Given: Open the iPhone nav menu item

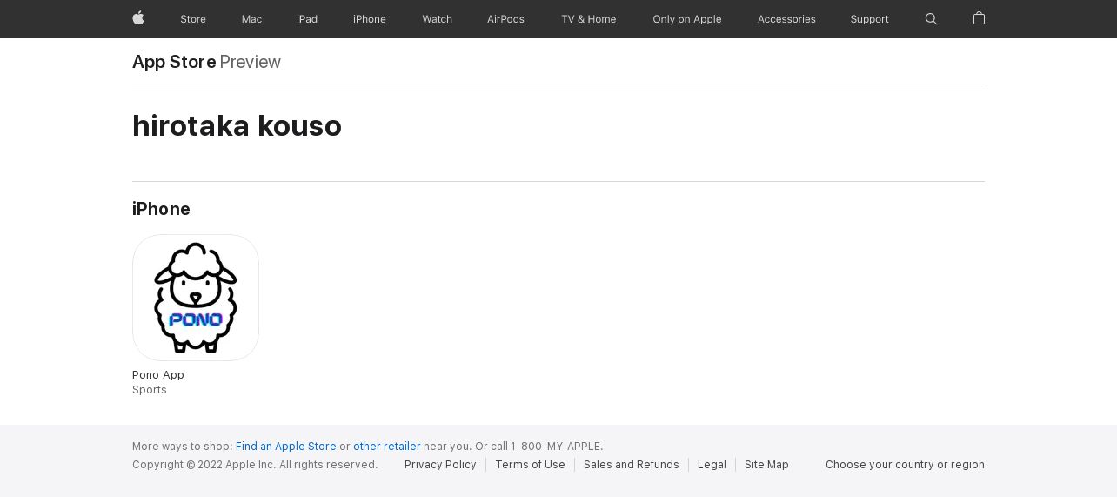Looking at the screenshot, I should point(370,19).
